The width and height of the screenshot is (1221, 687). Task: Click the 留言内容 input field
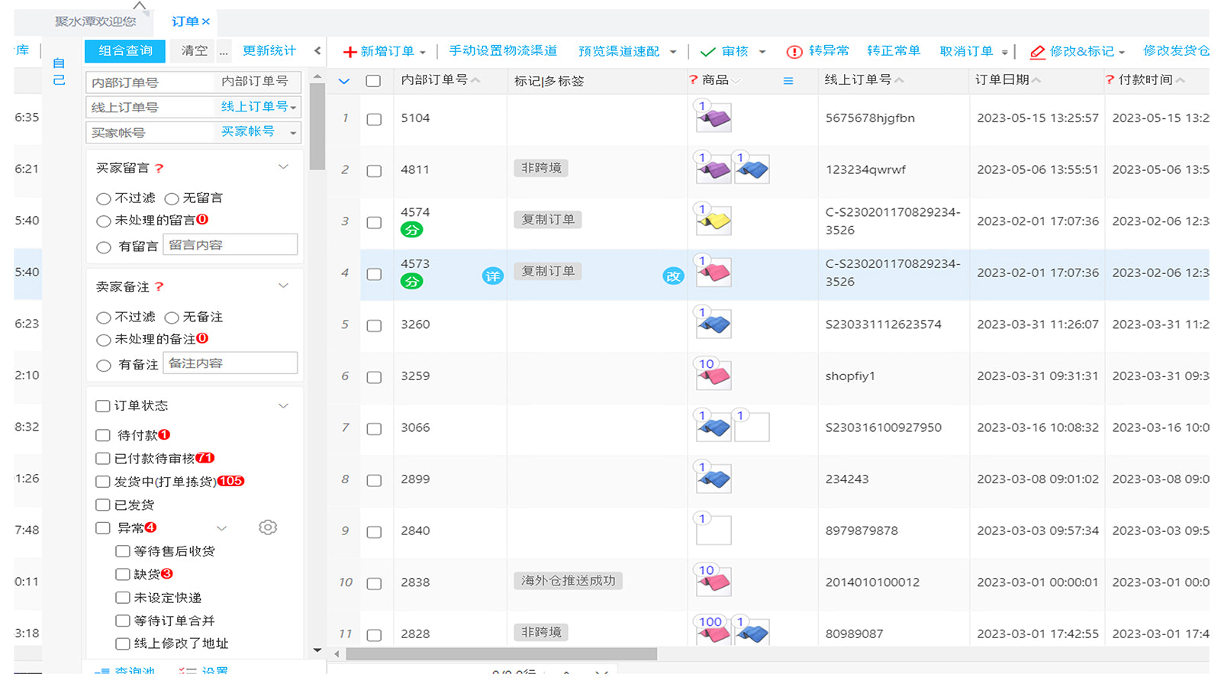[230, 245]
